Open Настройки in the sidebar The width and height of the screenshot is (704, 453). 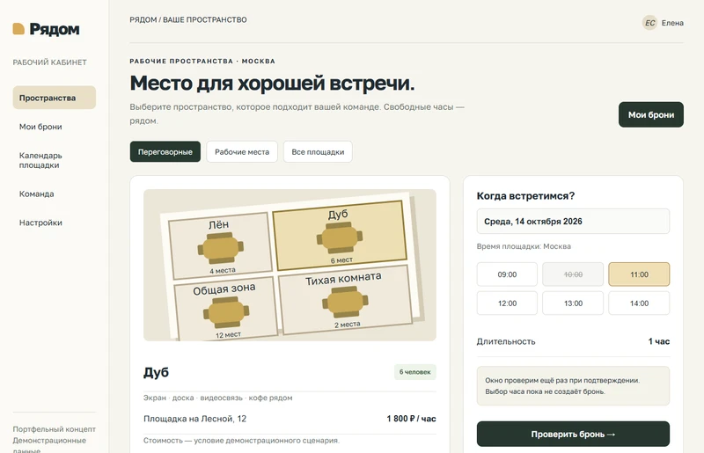tap(55, 223)
